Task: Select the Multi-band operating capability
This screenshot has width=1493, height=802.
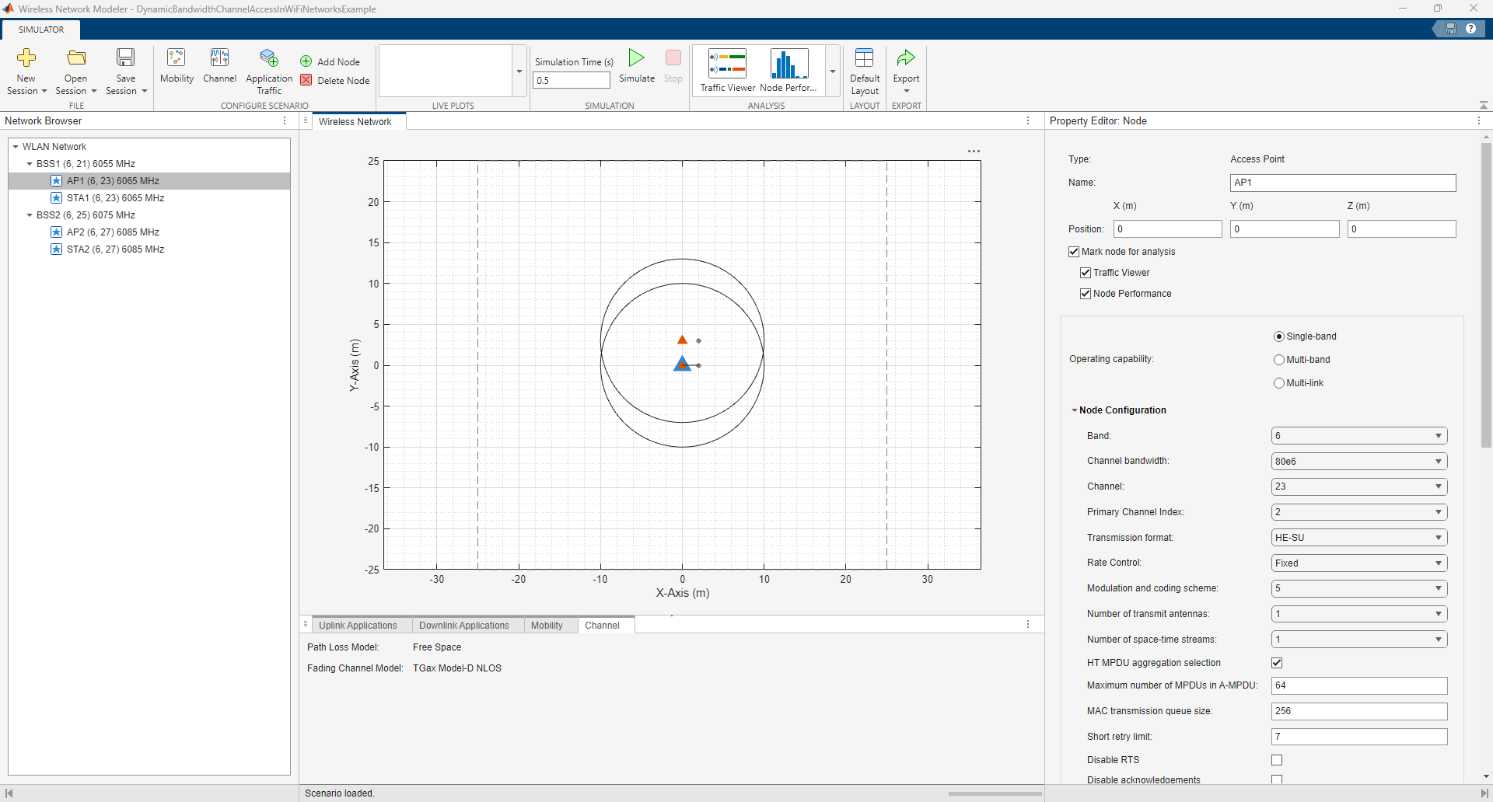Action: [x=1279, y=360]
